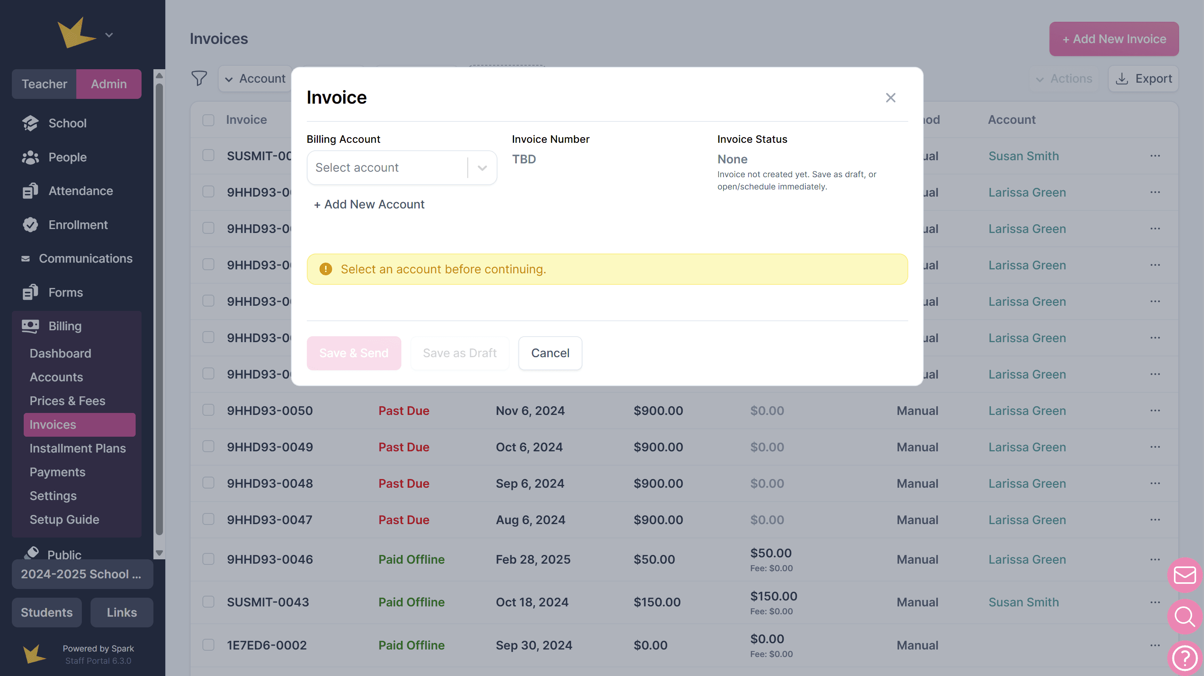Check the box for invoice 9HHD93-0049
The width and height of the screenshot is (1204, 676).
coord(208,447)
